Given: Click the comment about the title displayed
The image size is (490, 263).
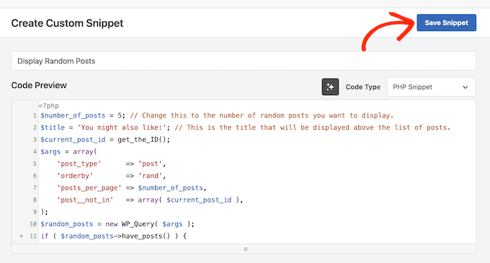Looking at the screenshot, I should pyautogui.click(x=313, y=128).
